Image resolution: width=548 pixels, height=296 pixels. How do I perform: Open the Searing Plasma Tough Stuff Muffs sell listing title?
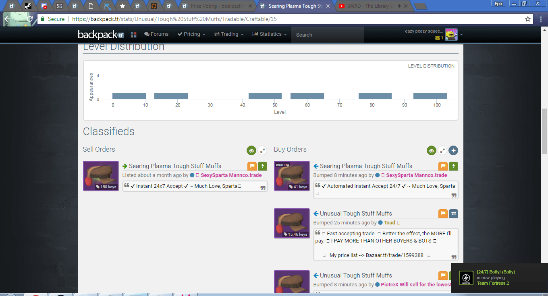pos(175,166)
